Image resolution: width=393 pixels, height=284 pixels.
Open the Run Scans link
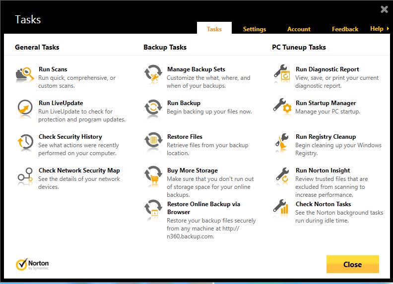(x=53, y=69)
